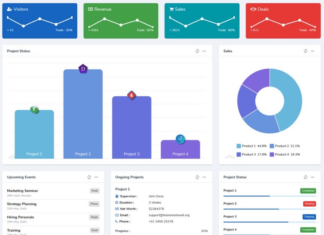This screenshot has width=324, height=235.
Task: Click Completed badge for Project 4
Action: coord(308,230)
